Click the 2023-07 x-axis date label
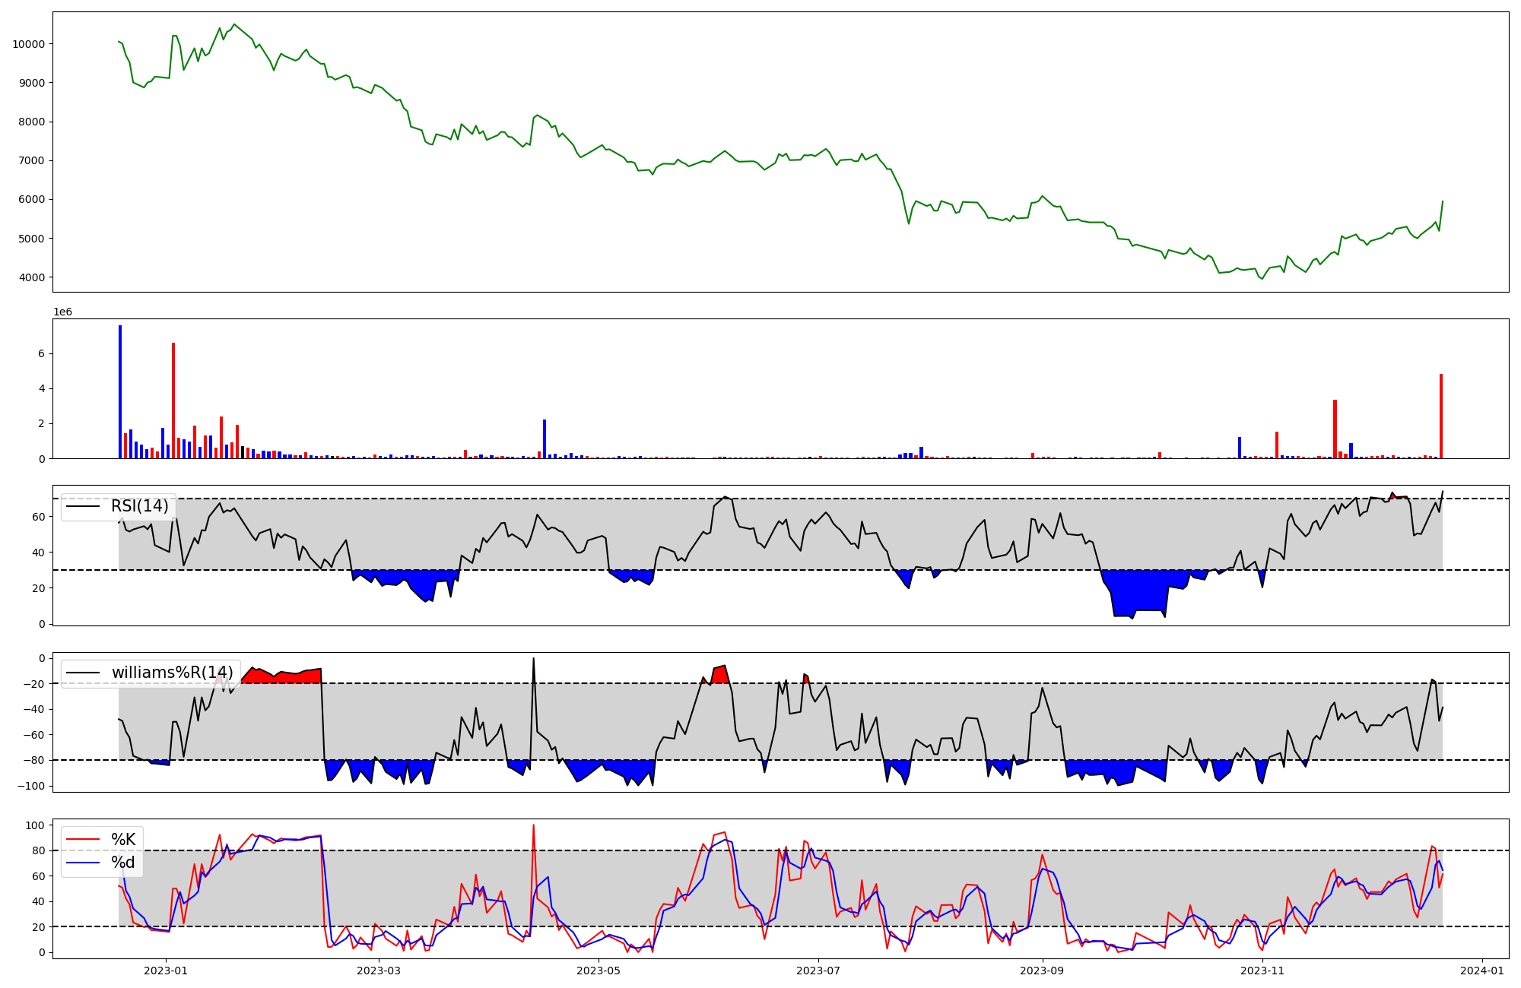1521x988 pixels. 818,971
